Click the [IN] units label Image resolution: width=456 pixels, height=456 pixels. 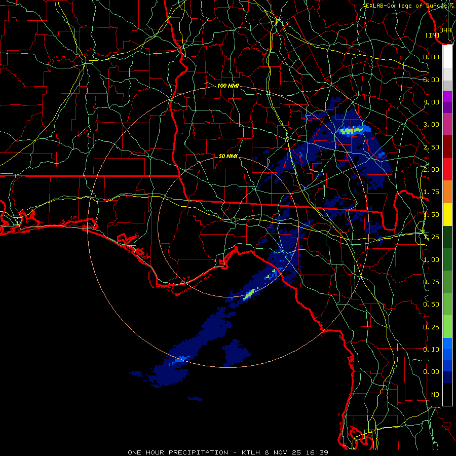pyautogui.click(x=432, y=35)
